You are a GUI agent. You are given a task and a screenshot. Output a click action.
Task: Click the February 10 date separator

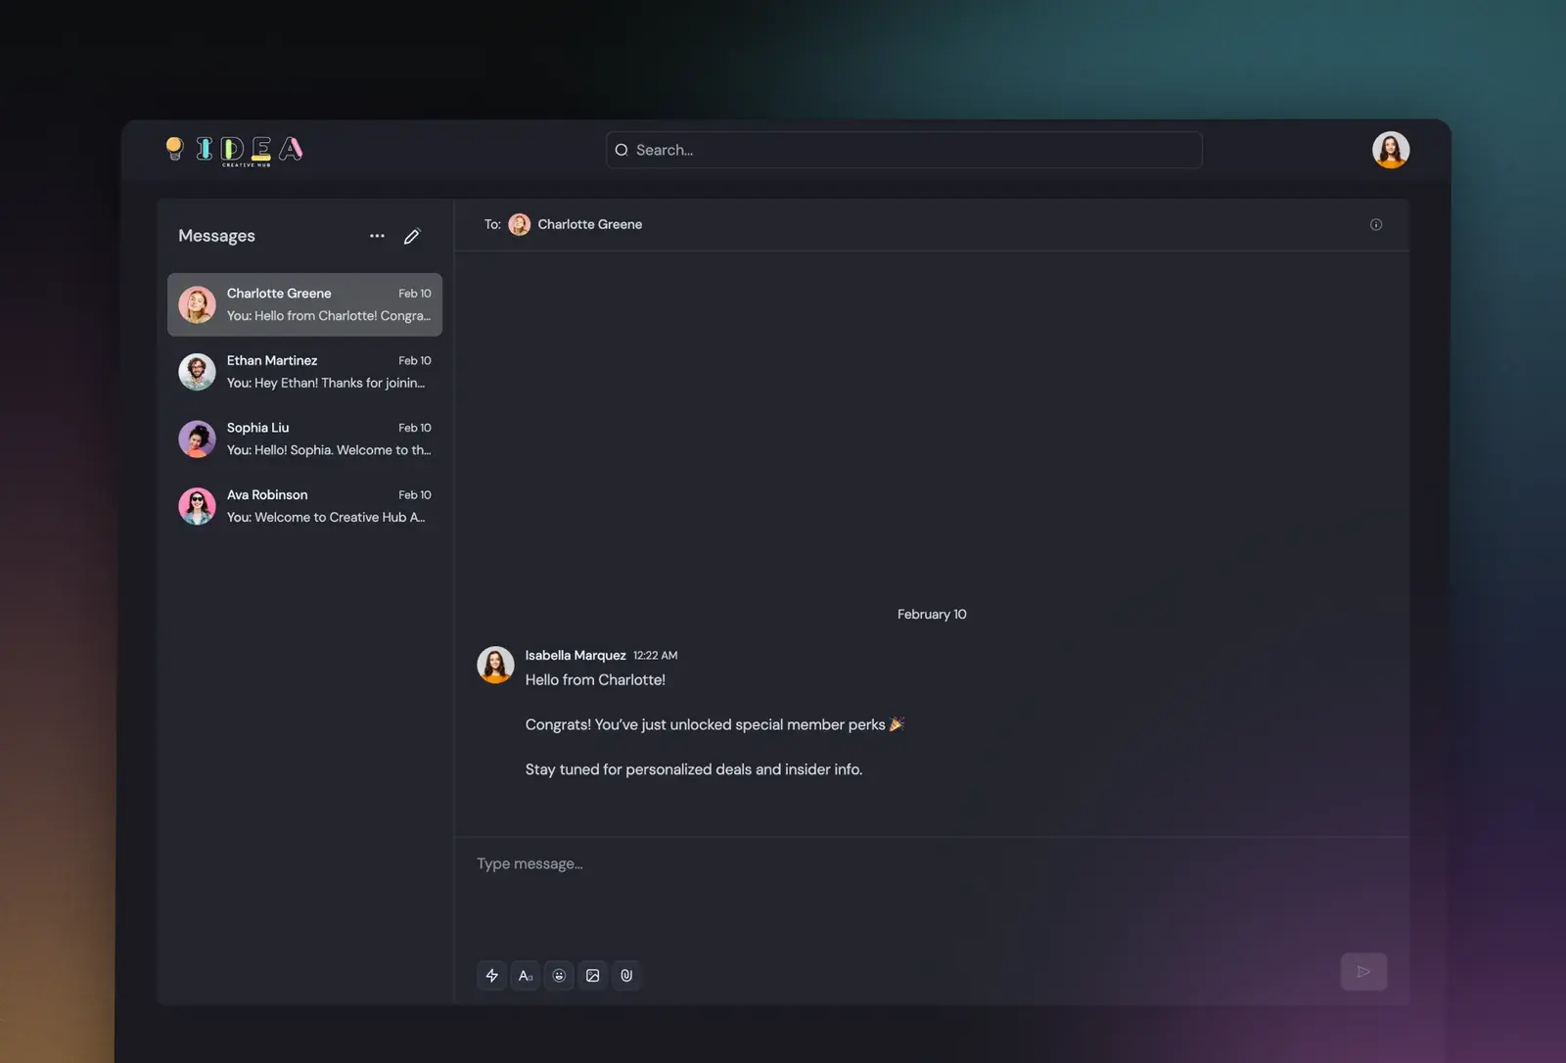(x=932, y=614)
